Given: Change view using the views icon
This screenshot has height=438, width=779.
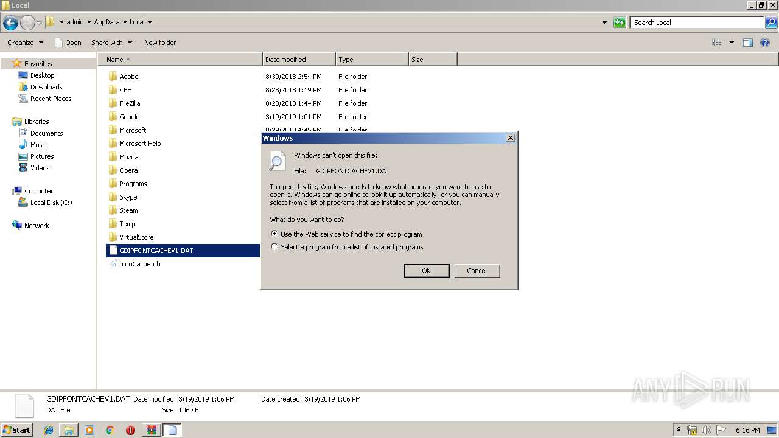Looking at the screenshot, I should click(717, 43).
